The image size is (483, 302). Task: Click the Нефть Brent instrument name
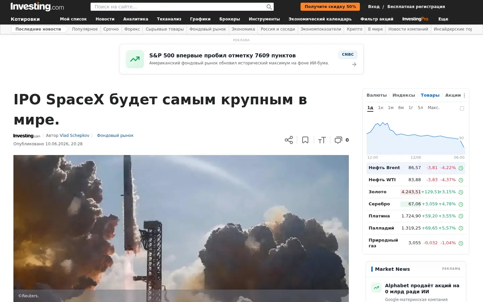tap(384, 168)
